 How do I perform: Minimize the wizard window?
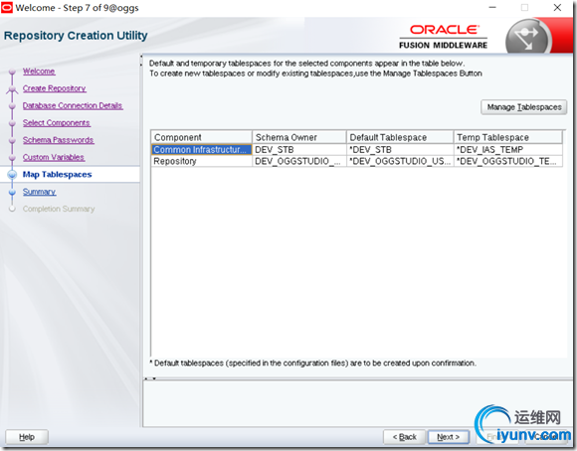tap(492, 7)
